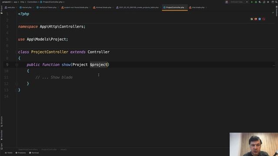278x156 pixels.
Task: Open file preview in Chrome browser icon
Action: 252,19
